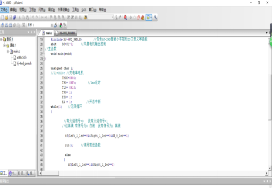The width and height of the screenshot is (272, 188).
Task: Click the editor horizontal scrollbar thumb
Action: (51, 173)
